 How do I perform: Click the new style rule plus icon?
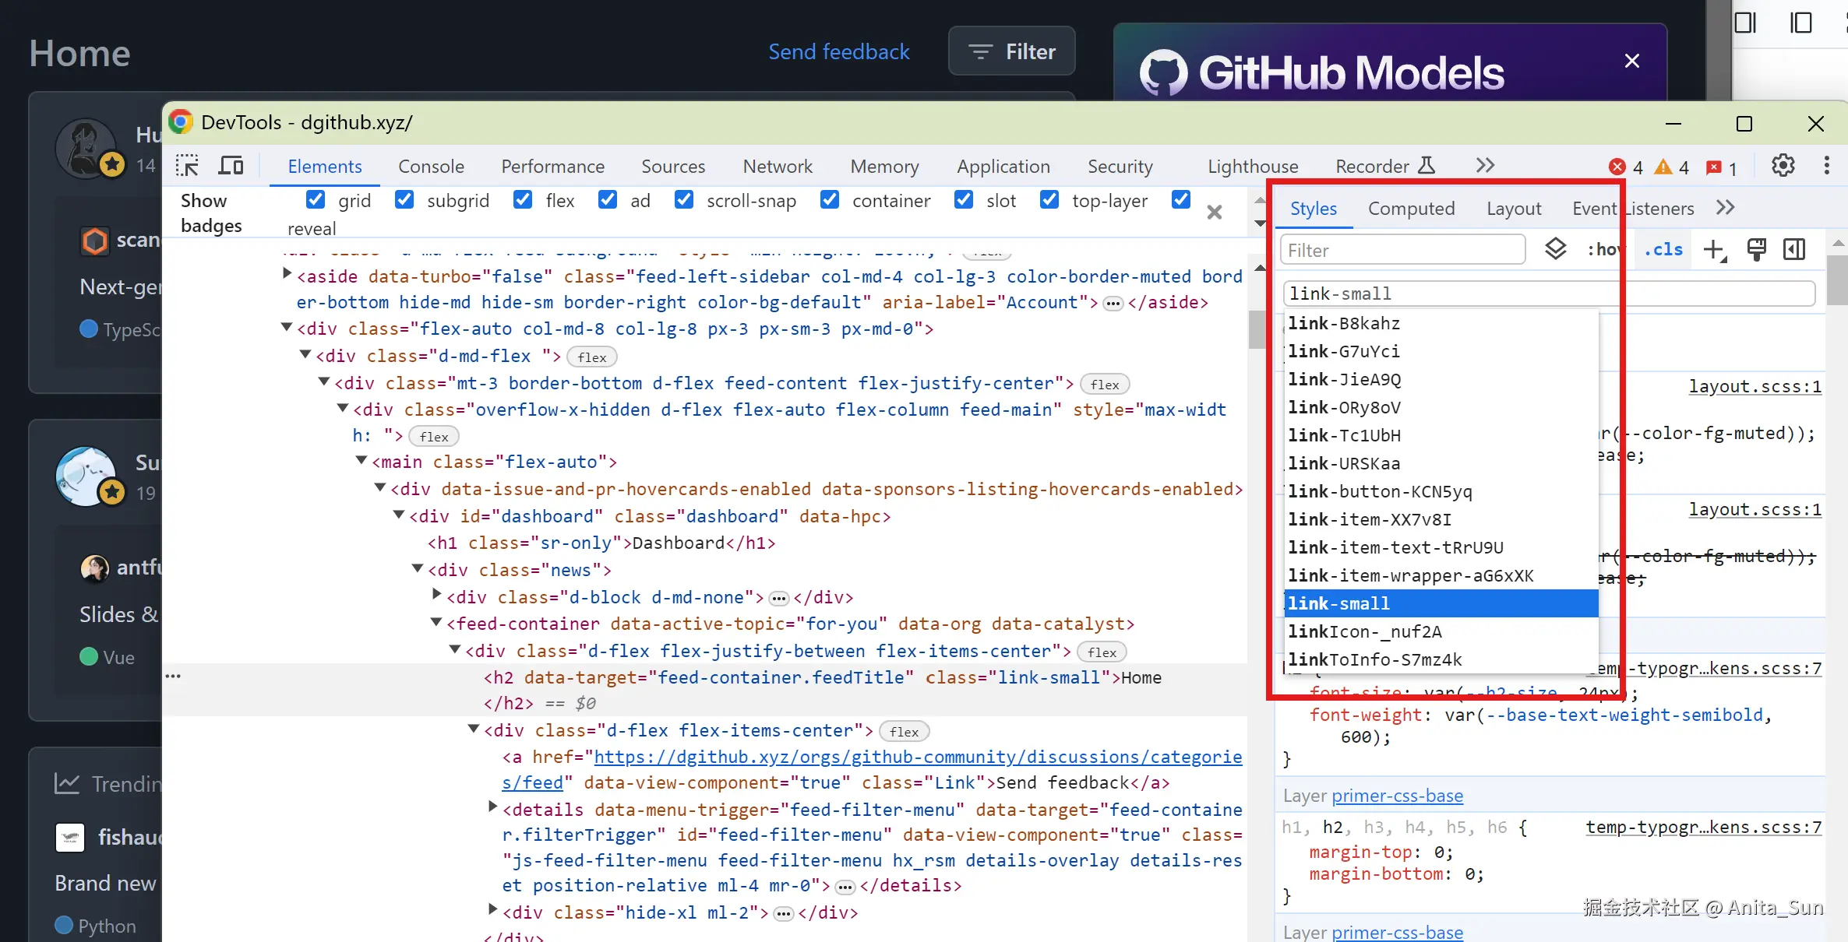coord(1714,250)
